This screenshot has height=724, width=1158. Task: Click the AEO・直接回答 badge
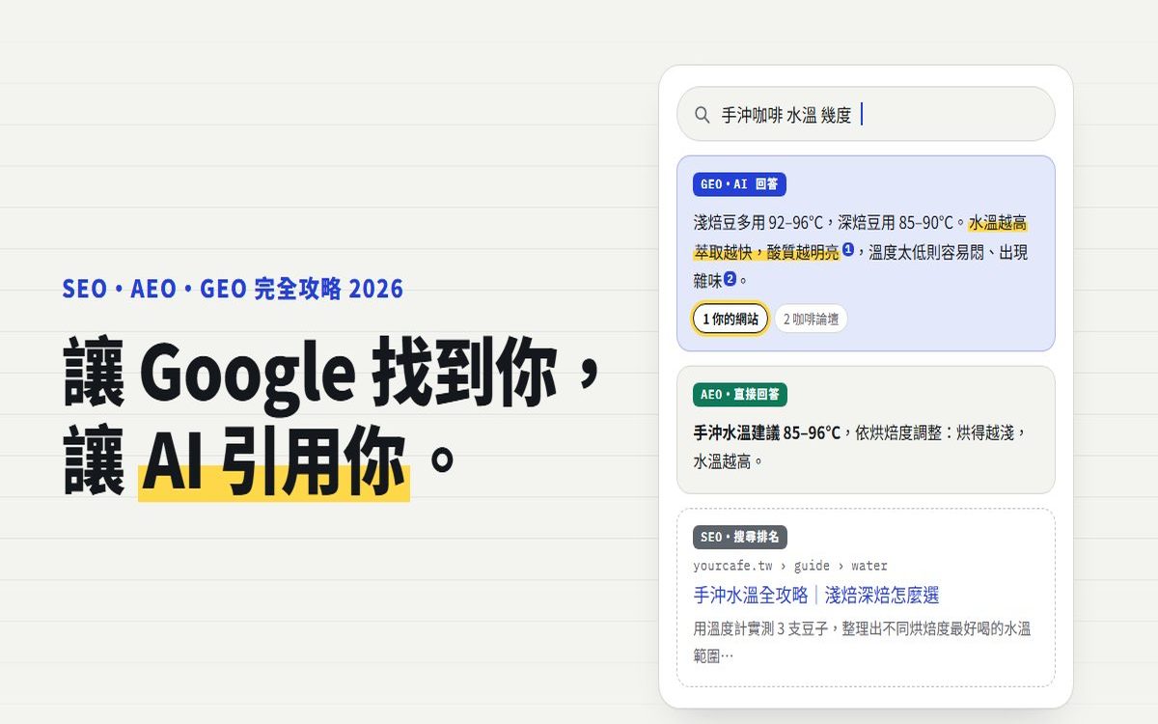[740, 395]
